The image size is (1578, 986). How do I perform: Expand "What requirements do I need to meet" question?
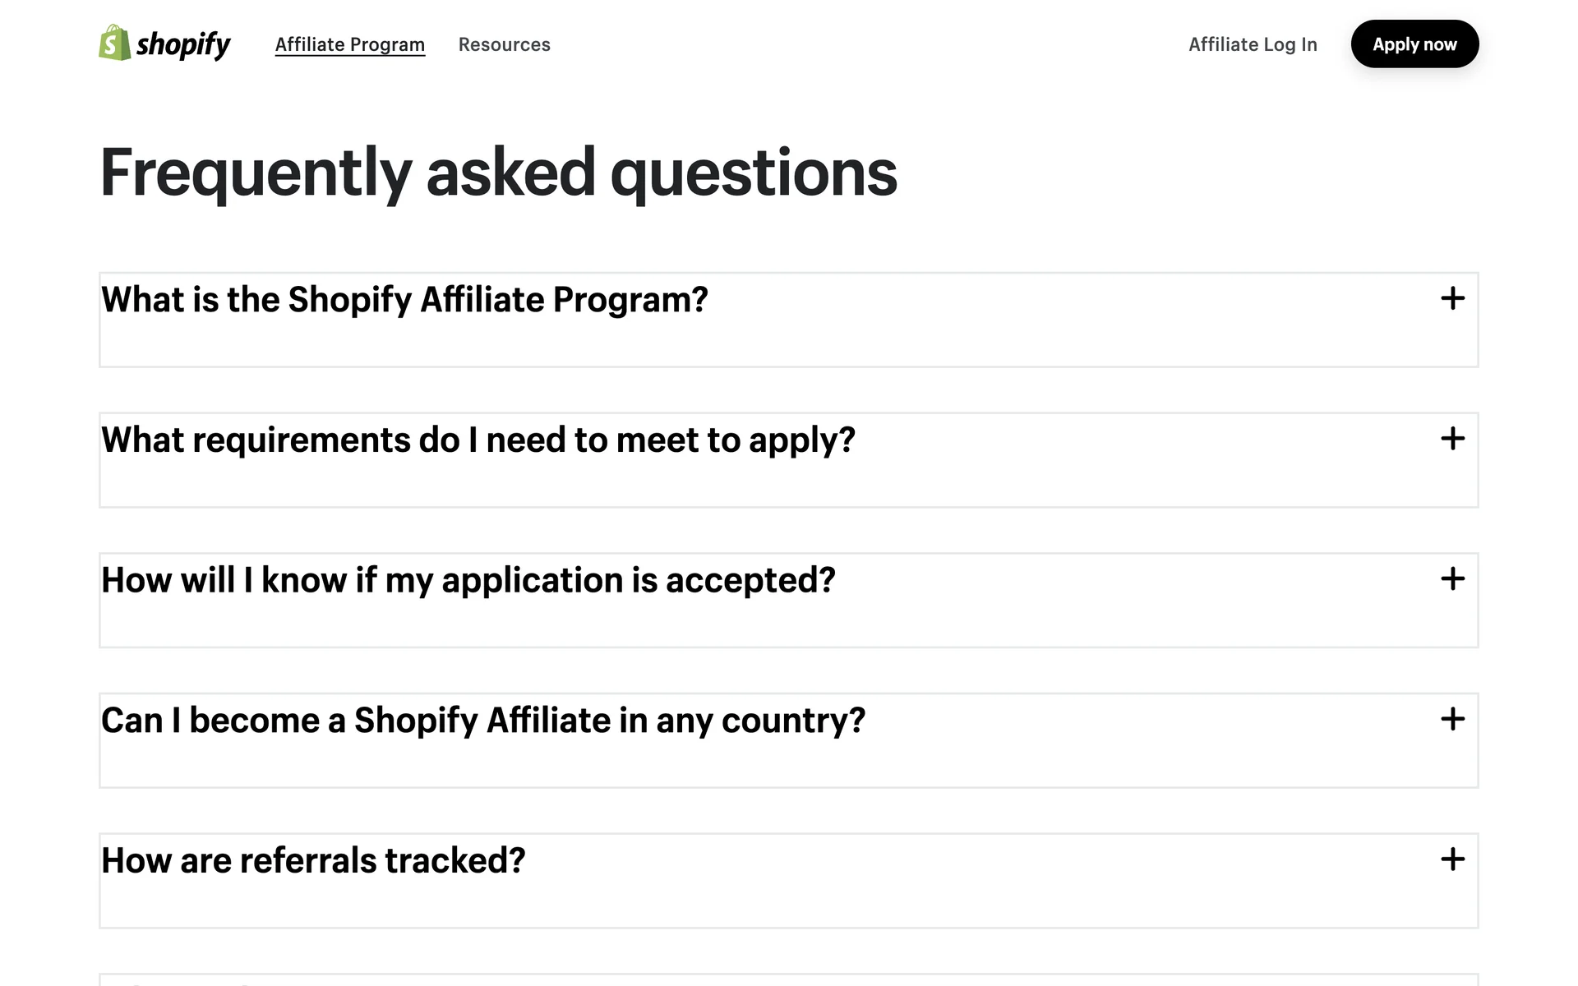[x=478, y=440]
